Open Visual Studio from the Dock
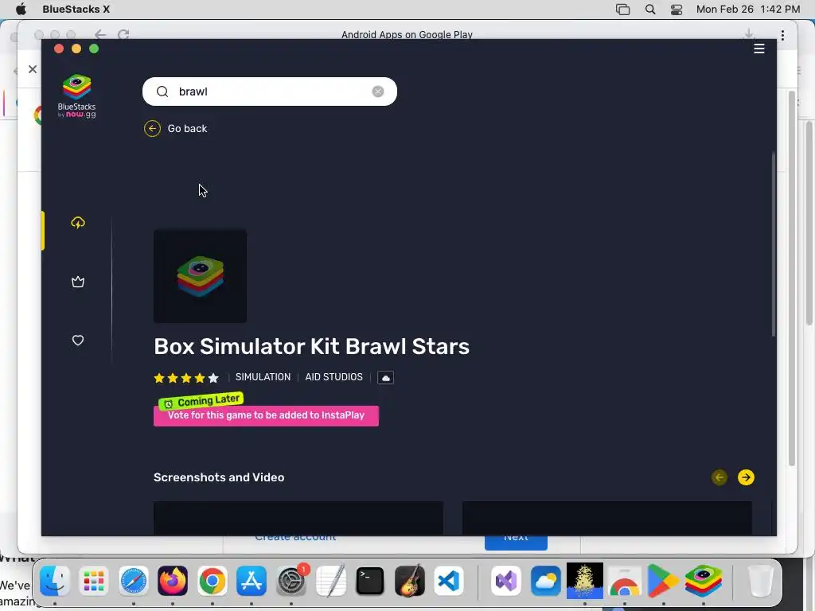Screen dimensions: 815x611 point(506,581)
